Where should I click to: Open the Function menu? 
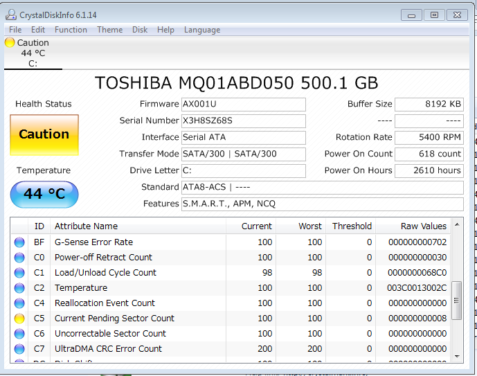[x=71, y=30]
